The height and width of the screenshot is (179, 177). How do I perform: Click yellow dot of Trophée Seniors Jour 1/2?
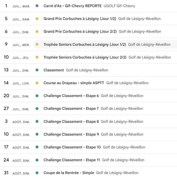pos(37,44)
